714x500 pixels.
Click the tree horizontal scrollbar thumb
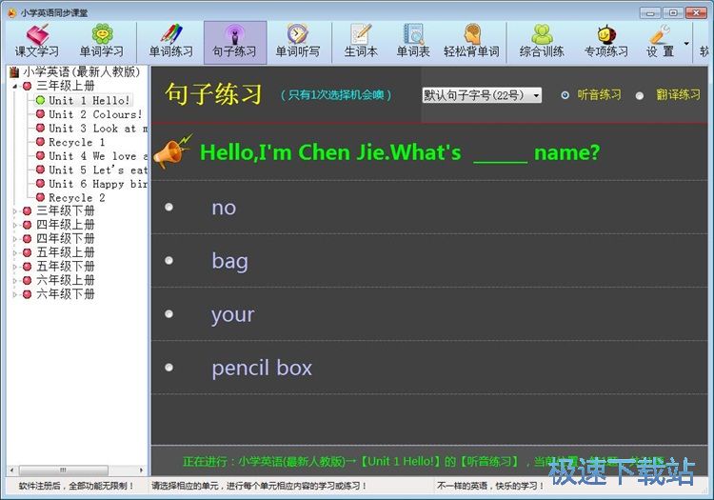tap(63, 470)
